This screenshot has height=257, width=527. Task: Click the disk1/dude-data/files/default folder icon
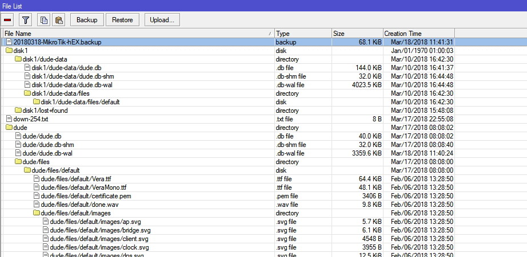pyautogui.click(x=37, y=101)
